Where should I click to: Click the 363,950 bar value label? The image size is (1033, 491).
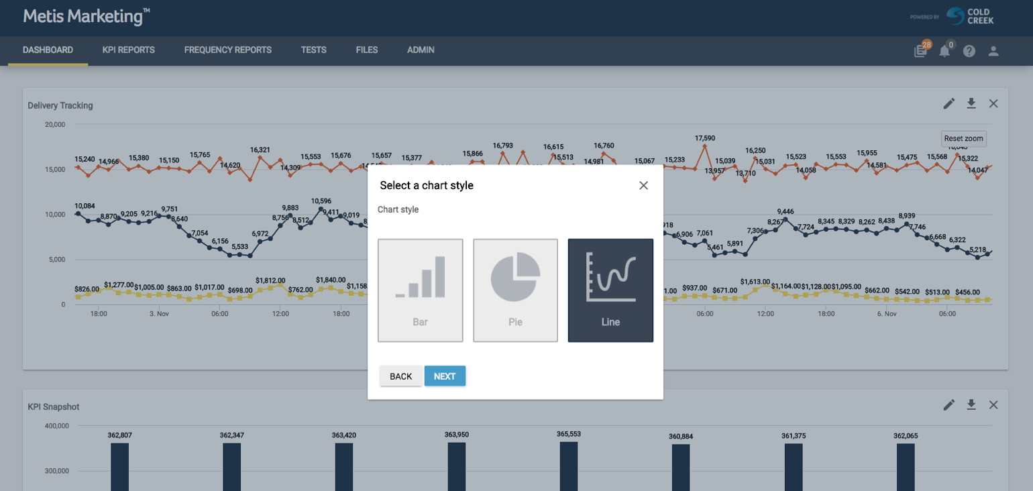click(x=457, y=435)
